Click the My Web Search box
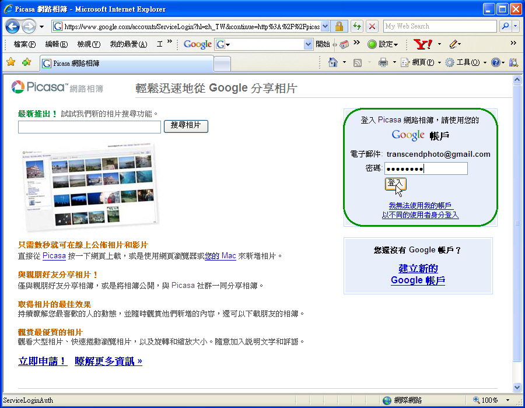The image size is (525, 408). click(440, 26)
